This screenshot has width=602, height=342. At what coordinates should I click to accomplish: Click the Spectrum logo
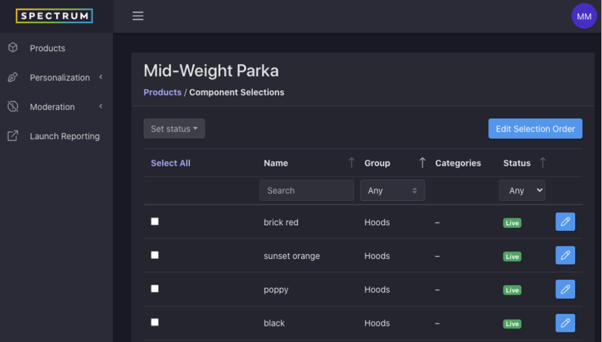54,16
